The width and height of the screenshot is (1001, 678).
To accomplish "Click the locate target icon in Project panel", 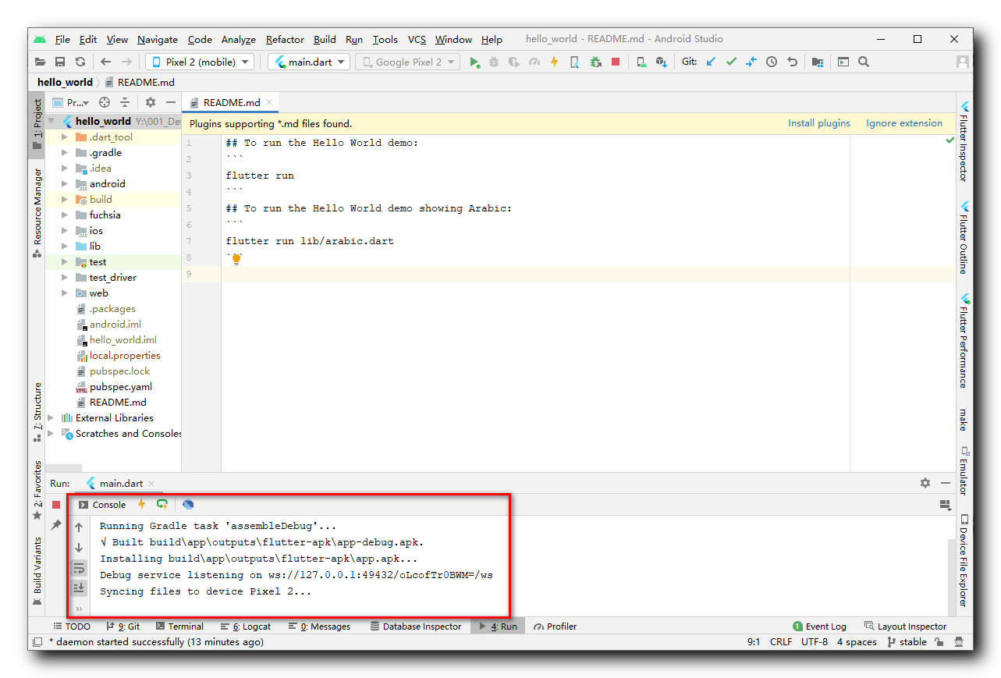I will tap(105, 102).
